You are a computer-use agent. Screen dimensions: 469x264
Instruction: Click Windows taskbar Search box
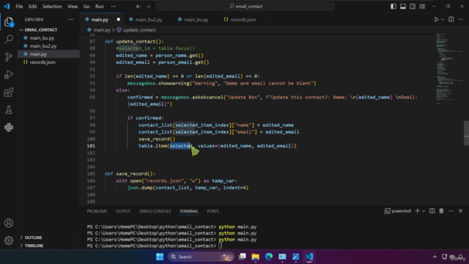(200, 257)
